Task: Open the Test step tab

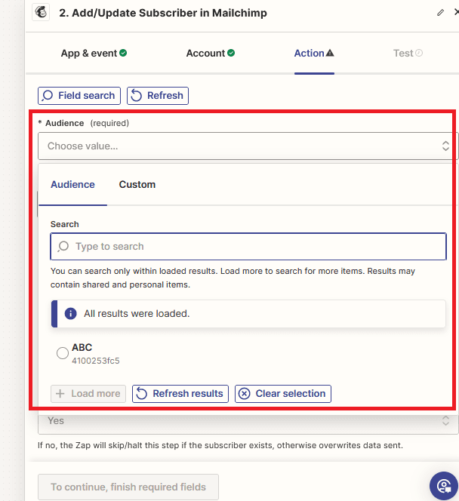Action: (407, 53)
